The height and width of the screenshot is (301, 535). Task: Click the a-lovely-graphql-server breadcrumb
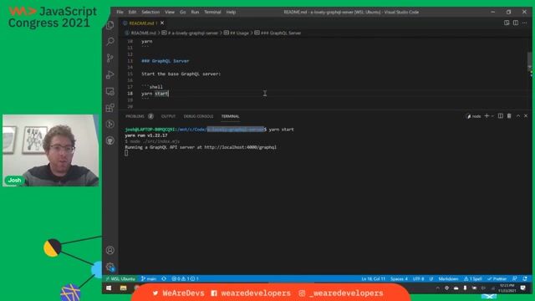point(190,33)
